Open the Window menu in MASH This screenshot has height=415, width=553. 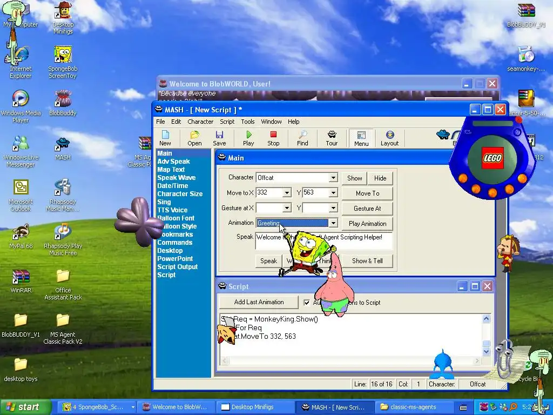(x=271, y=122)
